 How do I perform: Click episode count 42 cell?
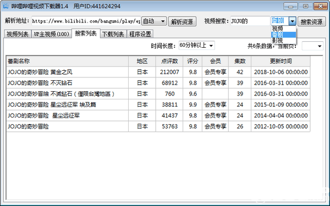(240, 72)
